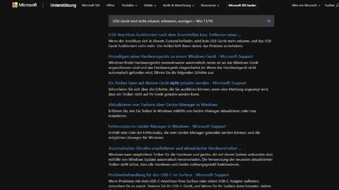This screenshot has width=339, height=190.
Task: Open the Office nav item
Action: [x=110, y=5]
